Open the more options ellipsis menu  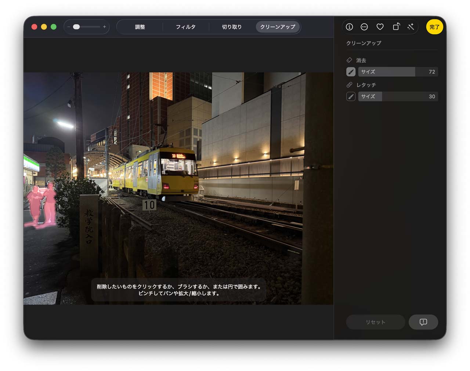coord(364,27)
